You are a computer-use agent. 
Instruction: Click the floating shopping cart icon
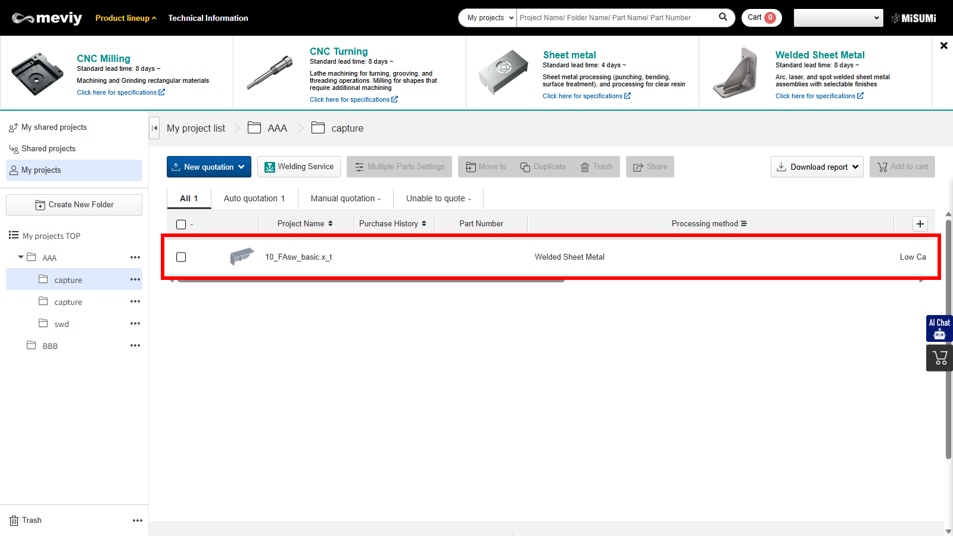pos(939,358)
